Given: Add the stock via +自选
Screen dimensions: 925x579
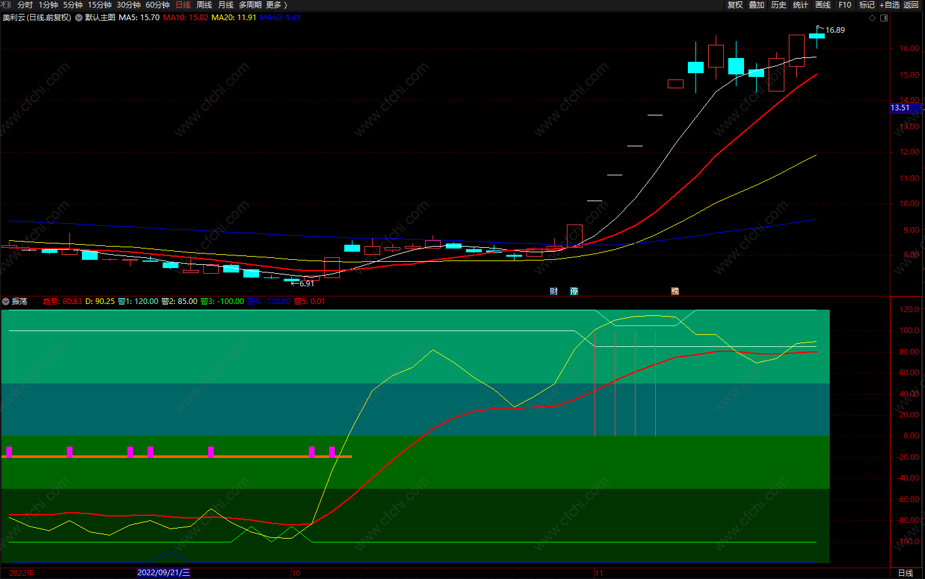Looking at the screenshot, I should 890,5.
